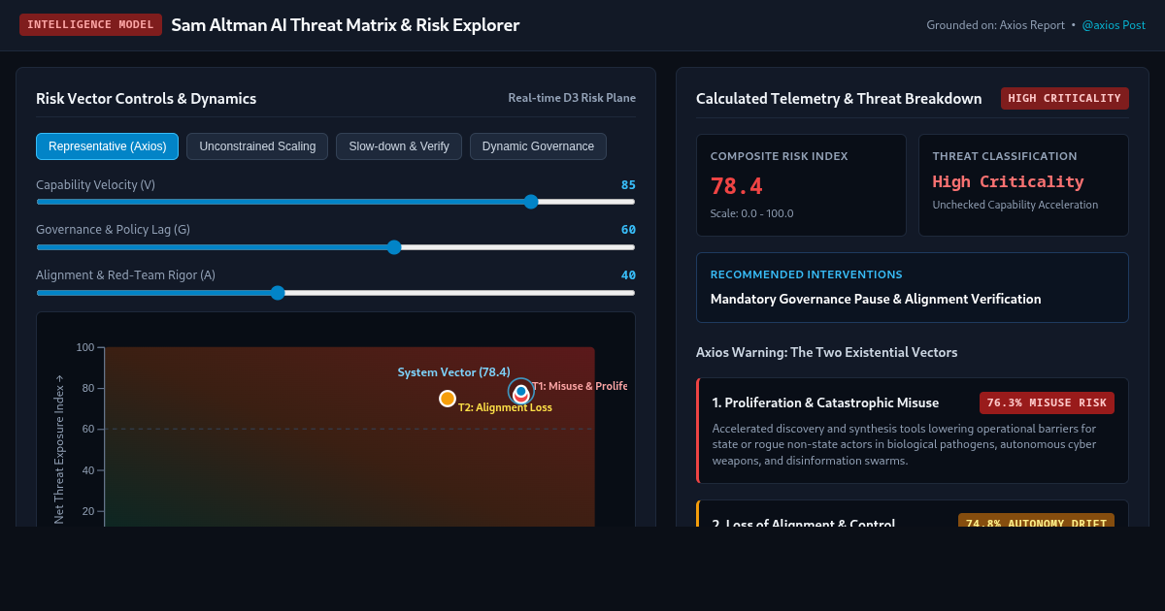Click the Risk Vector Controls & Dynamics title
The height and width of the screenshot is (611, 1165).
[x=146, y=98]
